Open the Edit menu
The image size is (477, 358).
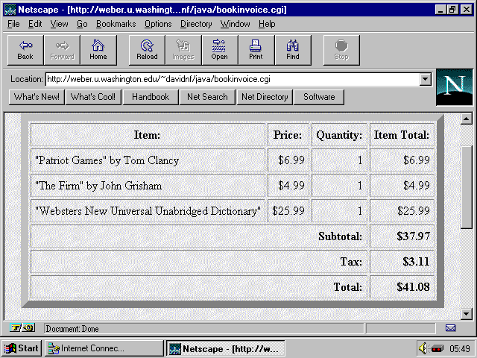coord(35,24)
